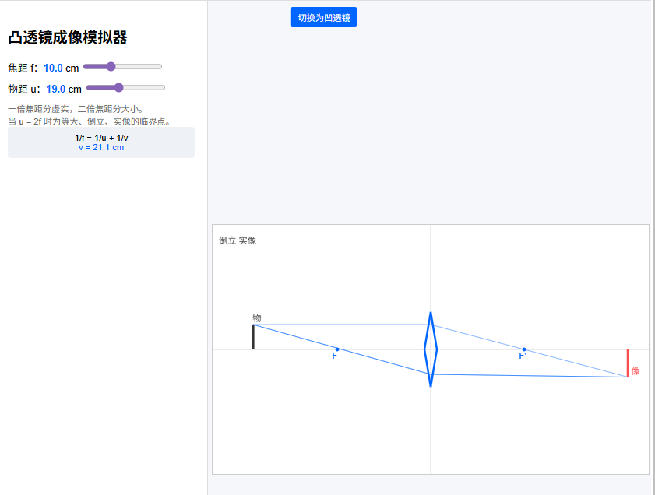Viewport: 655px width, 495px height.
Task: Click the v = 21.1 cm result
Action: coord(101,147)
